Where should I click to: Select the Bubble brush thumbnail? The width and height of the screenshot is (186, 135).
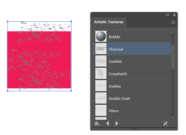point(101,36)
